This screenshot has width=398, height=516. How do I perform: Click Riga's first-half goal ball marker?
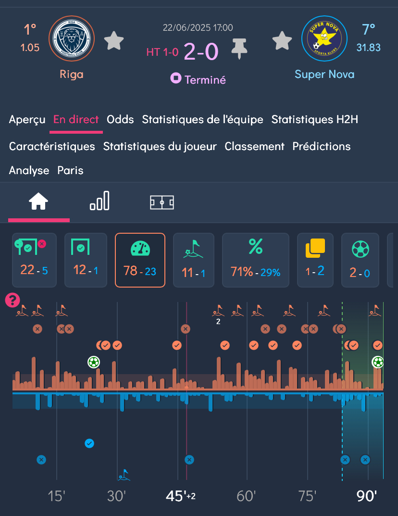pyautogui.click(x=94, y=362)
